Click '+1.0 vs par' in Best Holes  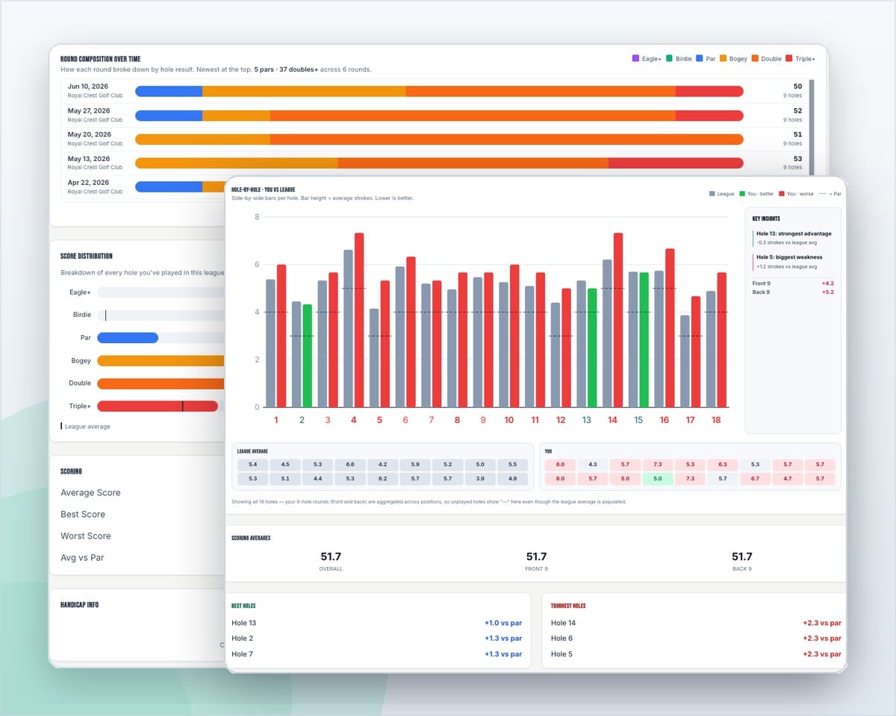[x=503, y=623]
